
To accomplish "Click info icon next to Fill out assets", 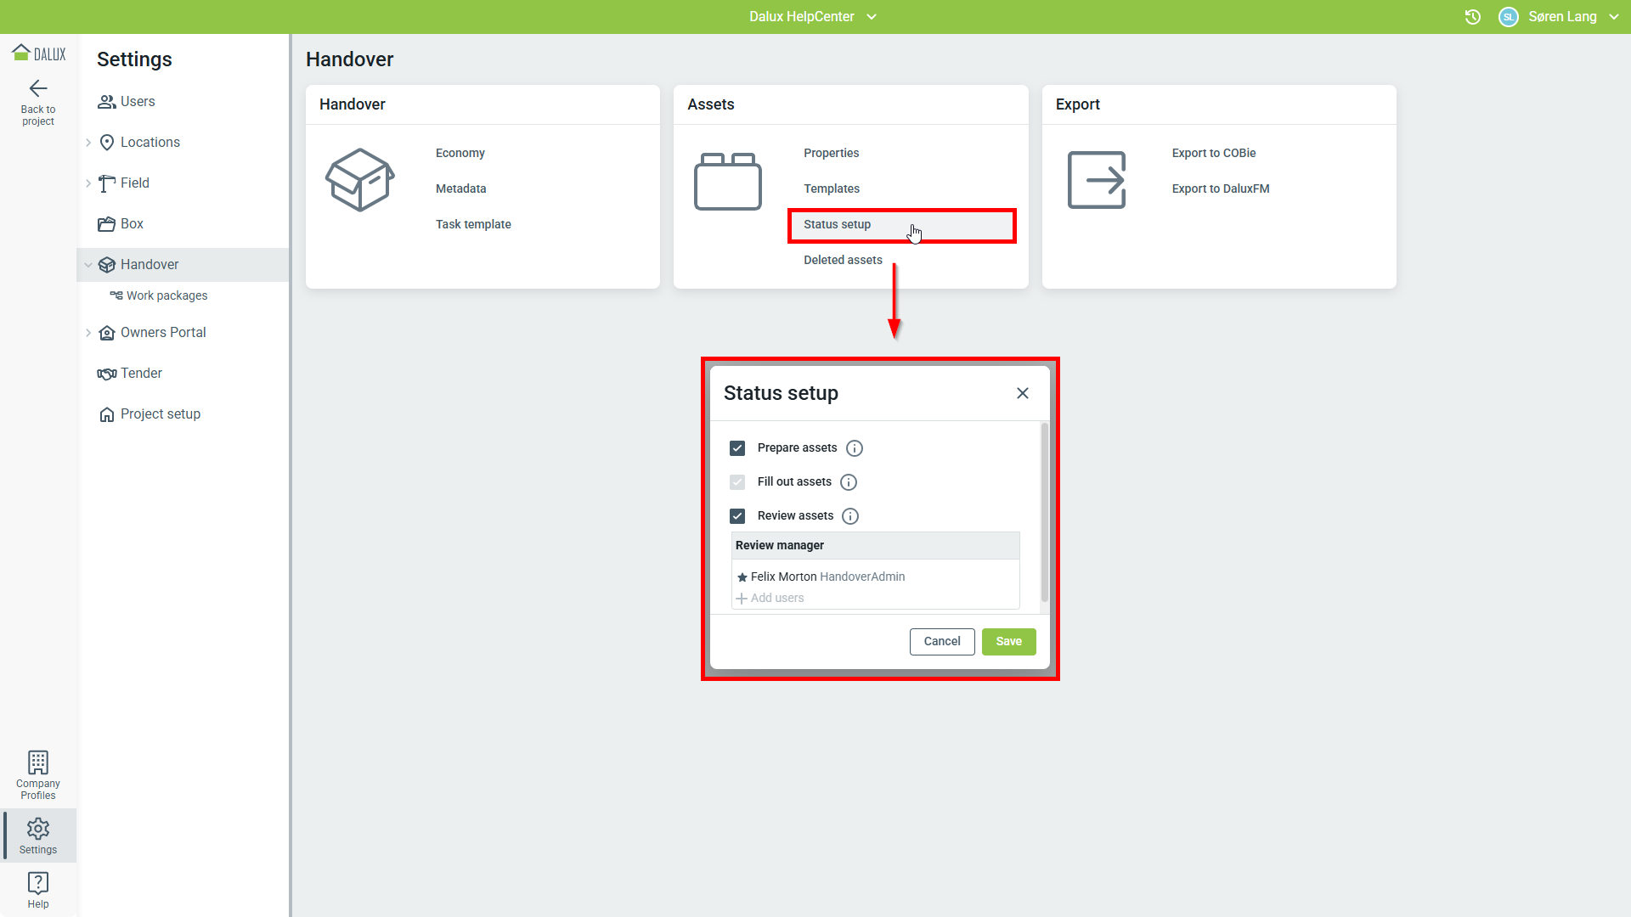I will [x=849, y=482].
